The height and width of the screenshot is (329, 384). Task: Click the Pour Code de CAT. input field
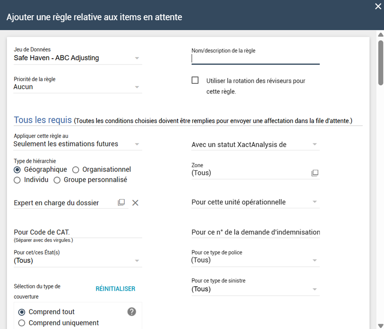(78, 232)
